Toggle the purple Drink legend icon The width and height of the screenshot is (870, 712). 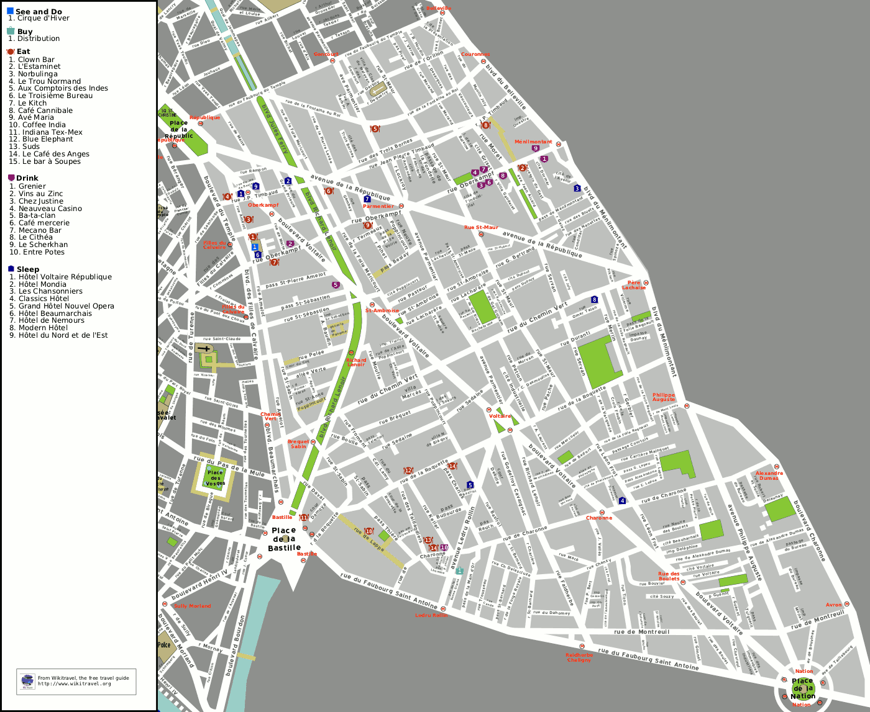pos(11,177)
